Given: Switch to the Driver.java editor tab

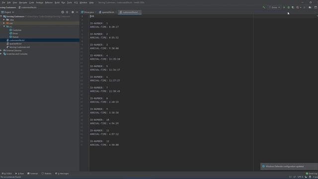Looking at the screenshot, I should (x=88, y=12).
